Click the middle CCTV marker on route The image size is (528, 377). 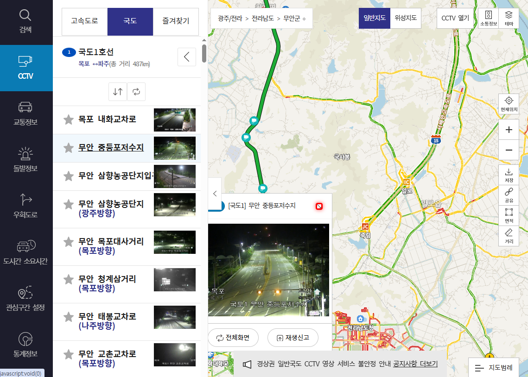tap(246, 137)
